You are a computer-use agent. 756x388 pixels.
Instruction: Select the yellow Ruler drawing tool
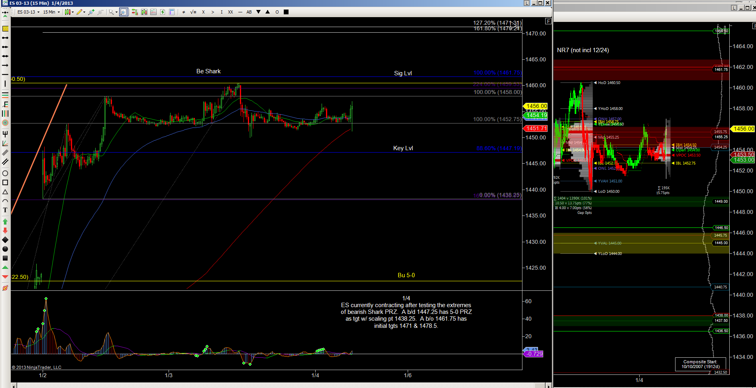5,29
